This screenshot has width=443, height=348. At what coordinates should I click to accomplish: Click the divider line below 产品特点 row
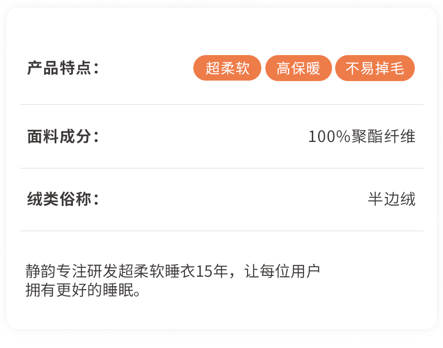coord(221,105)
